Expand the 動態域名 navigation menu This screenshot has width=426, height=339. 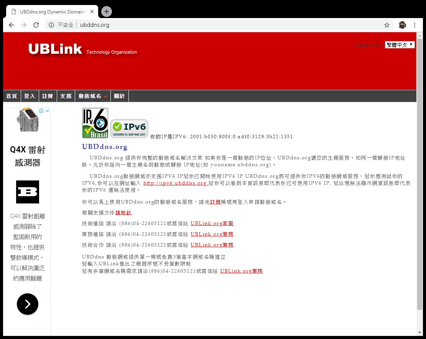coord(92,96)
